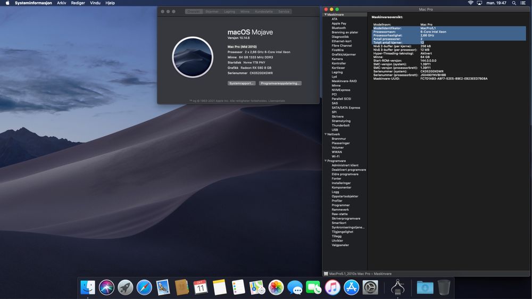This screenshot has width=532, height=299.
Task: Click the AirPlay display icon in menu bar
Action: tap(479, 3)
